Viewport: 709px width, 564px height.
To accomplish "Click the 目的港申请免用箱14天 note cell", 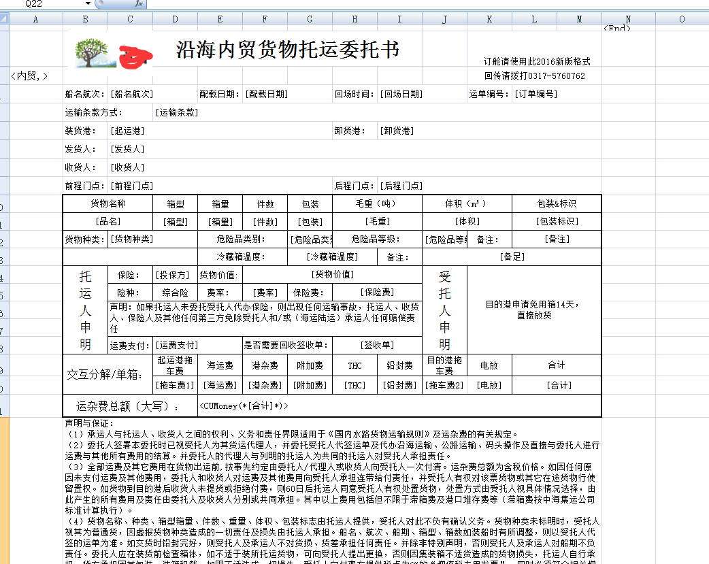I will point(534,310).
